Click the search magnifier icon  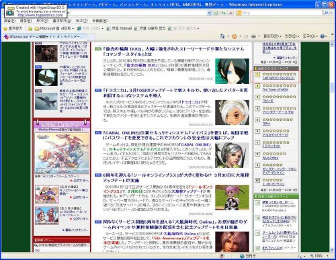[326, 13]
